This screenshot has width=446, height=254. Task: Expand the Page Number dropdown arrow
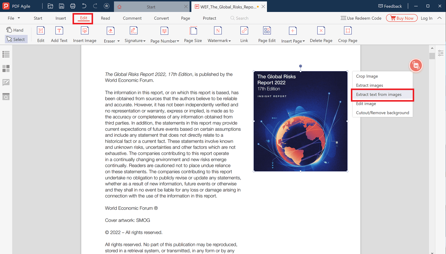pyautogui.click(x=178, y=41)
